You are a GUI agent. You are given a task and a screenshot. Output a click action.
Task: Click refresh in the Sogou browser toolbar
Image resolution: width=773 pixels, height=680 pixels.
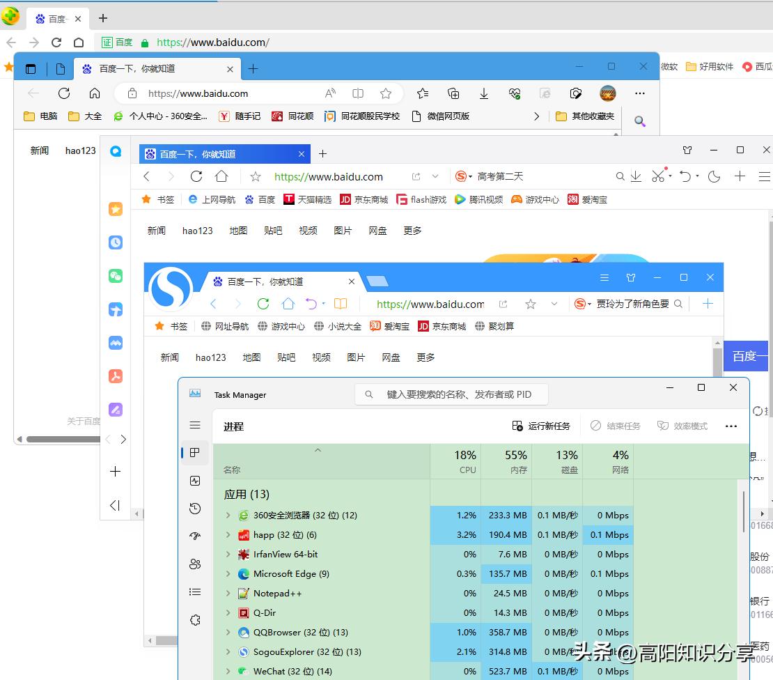click(x=263, y=304)
